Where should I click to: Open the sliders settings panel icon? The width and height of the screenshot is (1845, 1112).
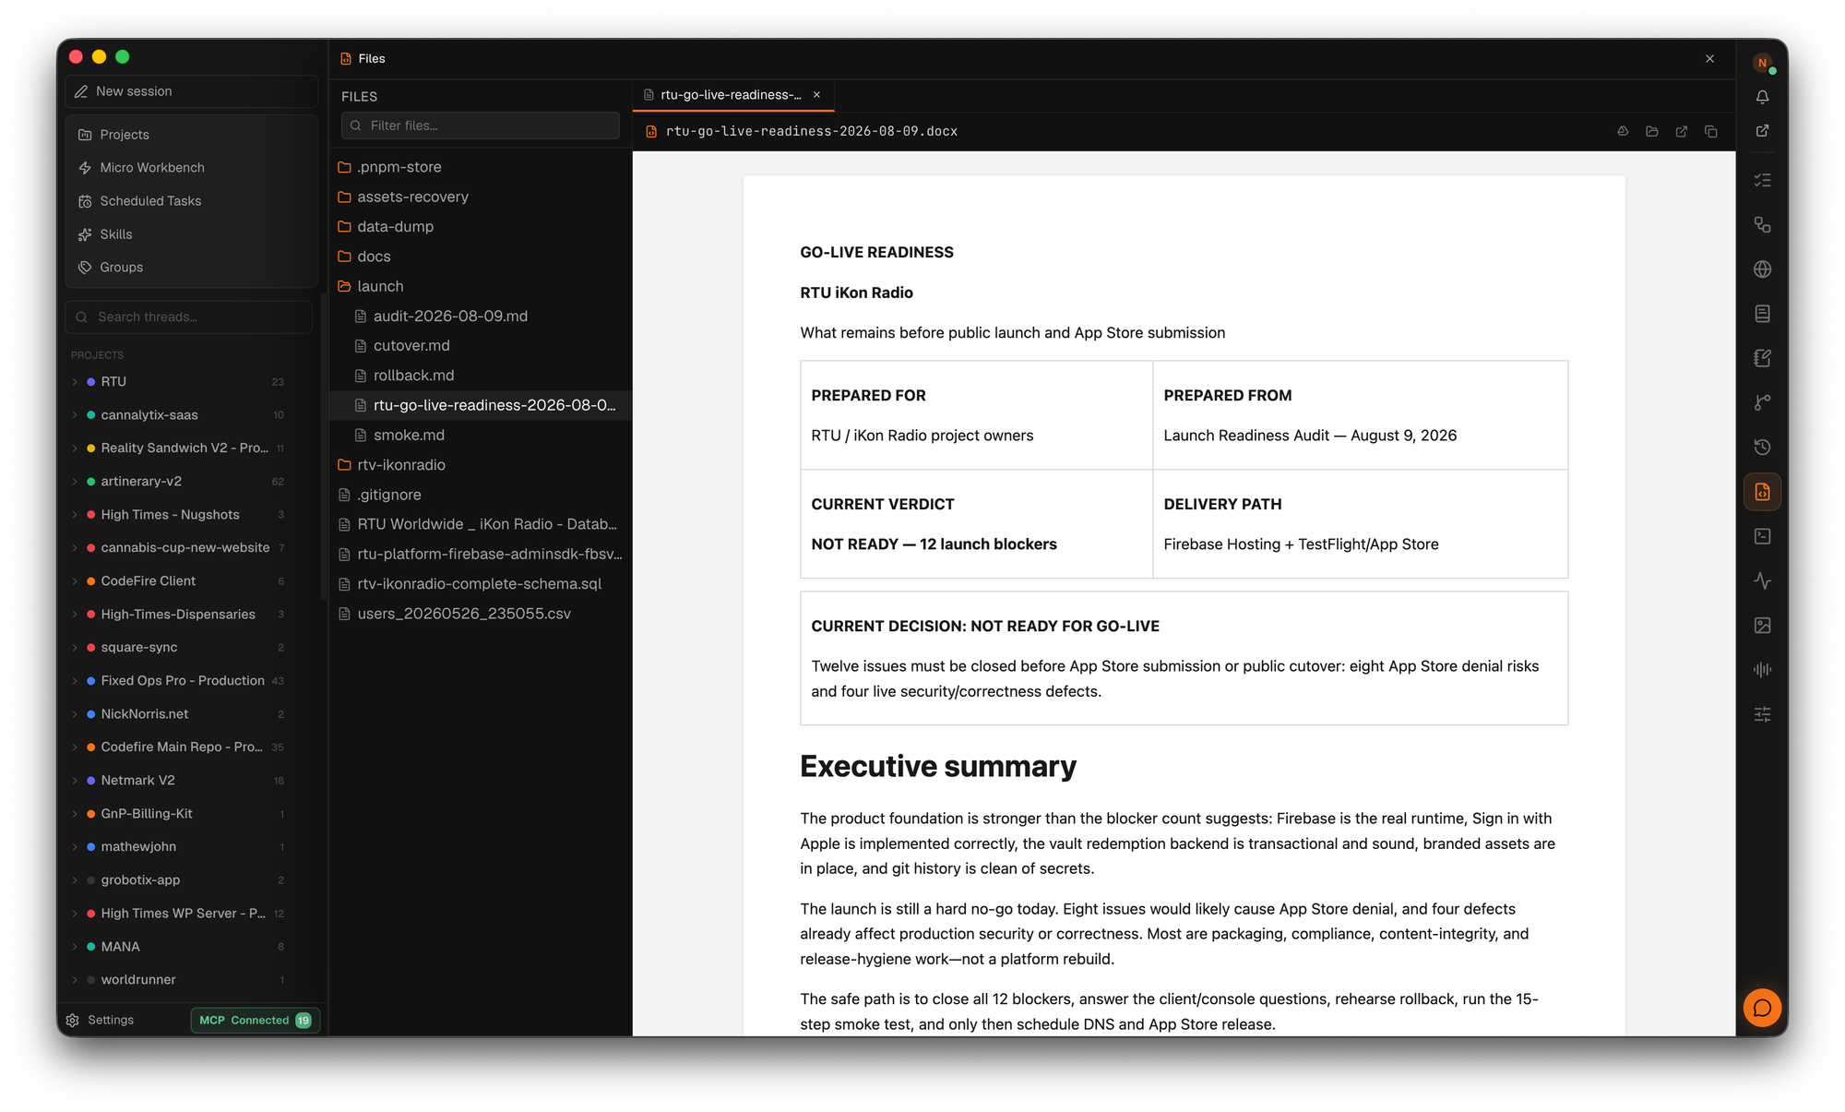(x=1762, y=714)
